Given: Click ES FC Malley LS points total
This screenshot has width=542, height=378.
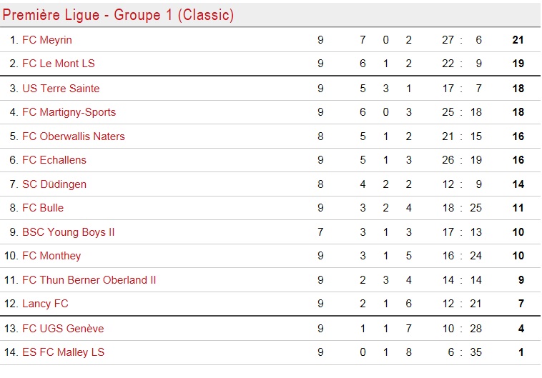Looking at the screenshot, I should (x=521, y=352).
